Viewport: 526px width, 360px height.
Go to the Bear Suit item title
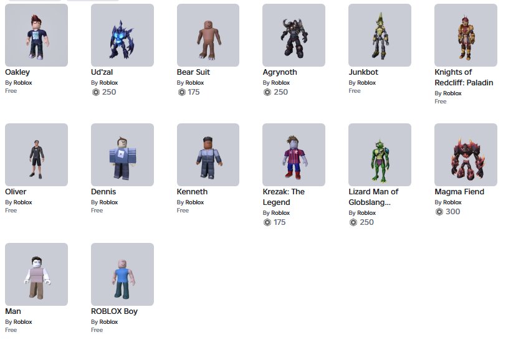(193, 72)
